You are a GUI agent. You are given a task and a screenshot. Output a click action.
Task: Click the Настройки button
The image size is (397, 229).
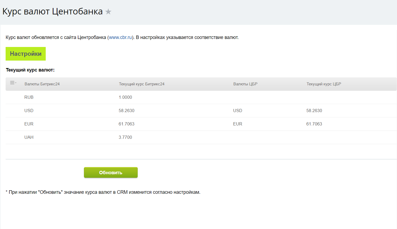[x=26, y=54]
